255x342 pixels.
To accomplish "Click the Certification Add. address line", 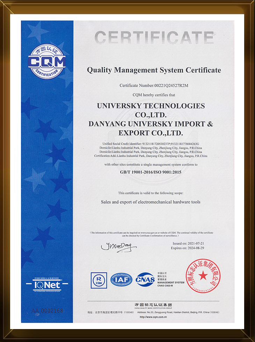I will 151,156.
